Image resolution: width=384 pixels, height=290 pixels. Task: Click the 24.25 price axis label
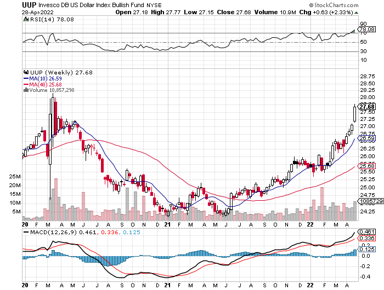coord(368,211)
